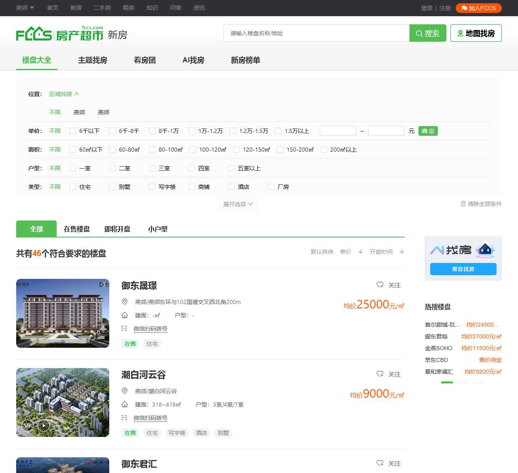This screenshot has height=473, width=518.
Task: Click the trash icon 清除全部条件
Action: click(x=463, y=204)
